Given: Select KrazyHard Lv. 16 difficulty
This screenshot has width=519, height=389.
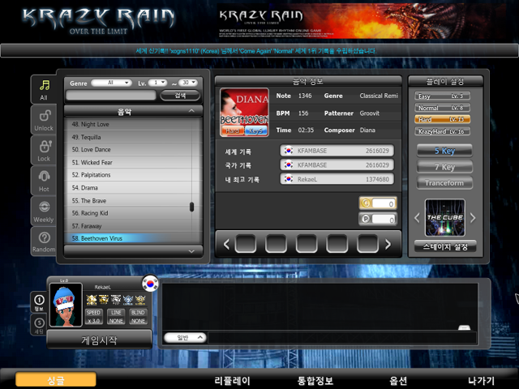Looking at the screenshot, I should [x=442, y=131].
